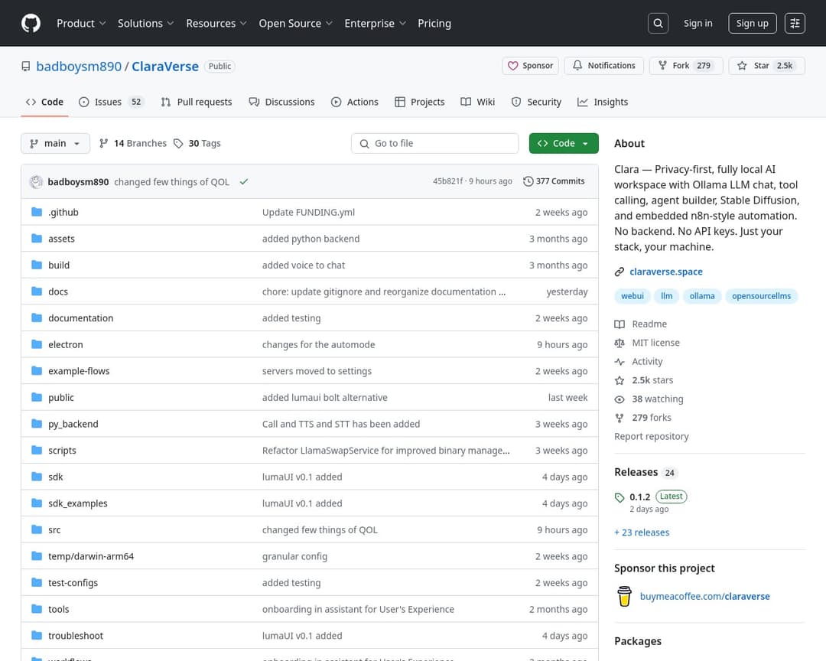Select the opensourcellms topic tag
The width and height of the screenshot is (826, 661).
pos(761,296)
